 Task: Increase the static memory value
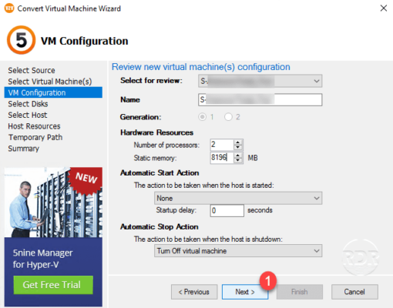[238, 155]
